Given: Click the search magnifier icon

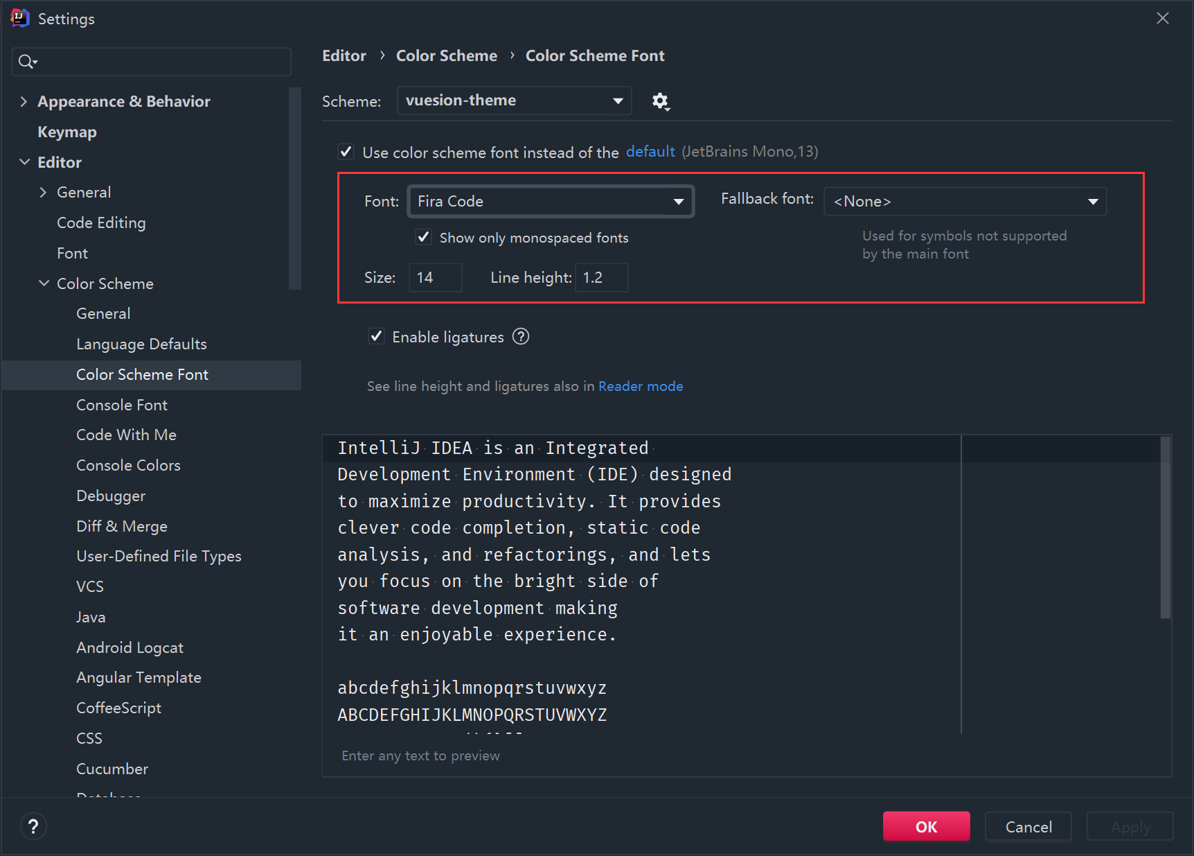Looking at the screenshot, I should [x=27, y=62].
